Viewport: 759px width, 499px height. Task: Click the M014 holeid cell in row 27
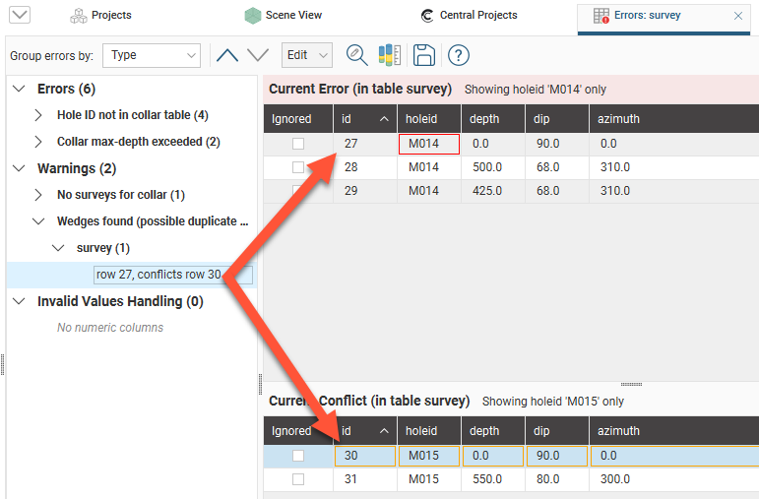(428, 144)
